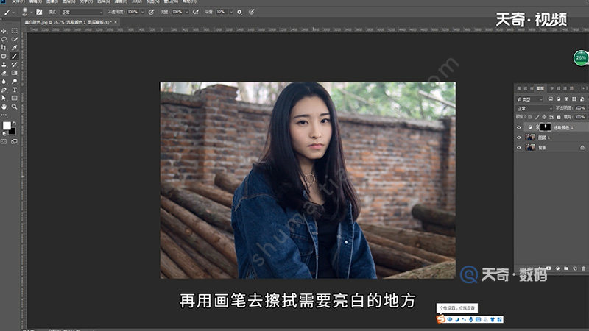Select the History Brush tool

coord(14,65)
